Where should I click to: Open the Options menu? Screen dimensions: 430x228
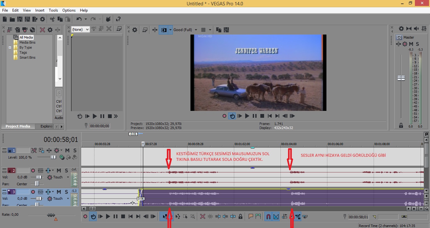click(x=69, y=10)
